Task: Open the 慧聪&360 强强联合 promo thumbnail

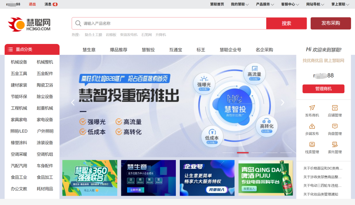Action: 90,178
